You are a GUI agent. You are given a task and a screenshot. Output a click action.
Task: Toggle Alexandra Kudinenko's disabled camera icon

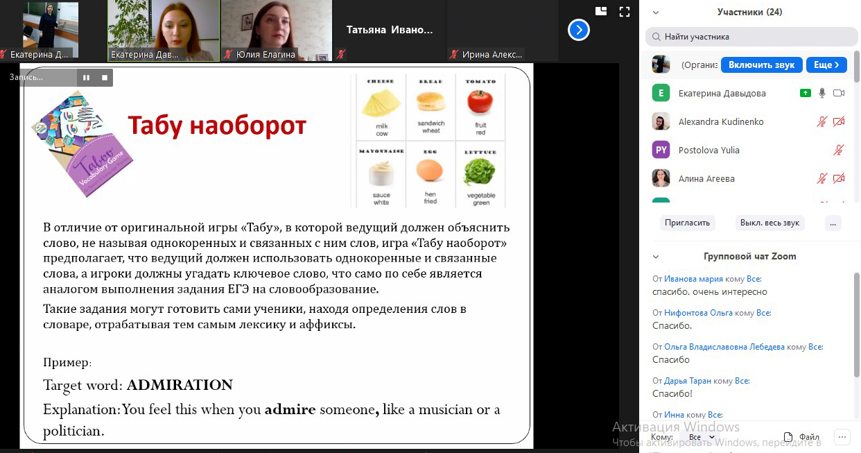pyautogui.click(x=839, y=121)
